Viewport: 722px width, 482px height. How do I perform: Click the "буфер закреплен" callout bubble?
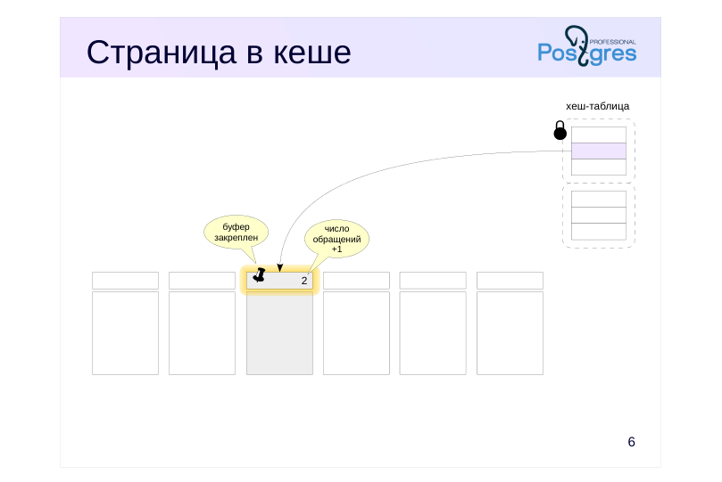pyautogui.click(x=237, y=233)
